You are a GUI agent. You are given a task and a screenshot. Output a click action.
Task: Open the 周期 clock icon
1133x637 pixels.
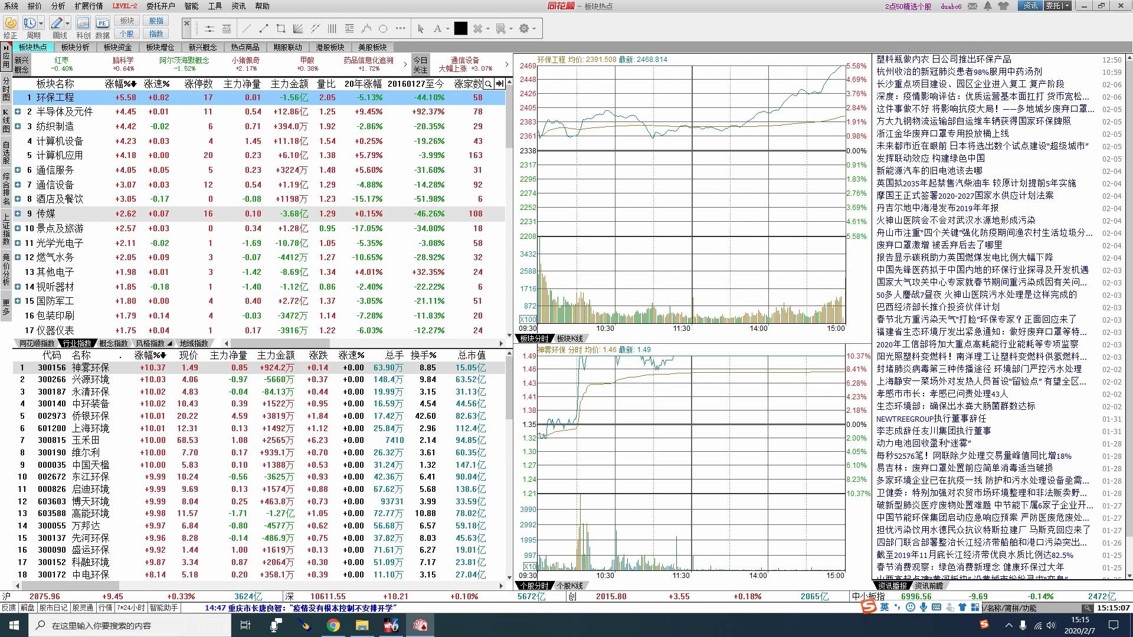click(x=30, y=24)
